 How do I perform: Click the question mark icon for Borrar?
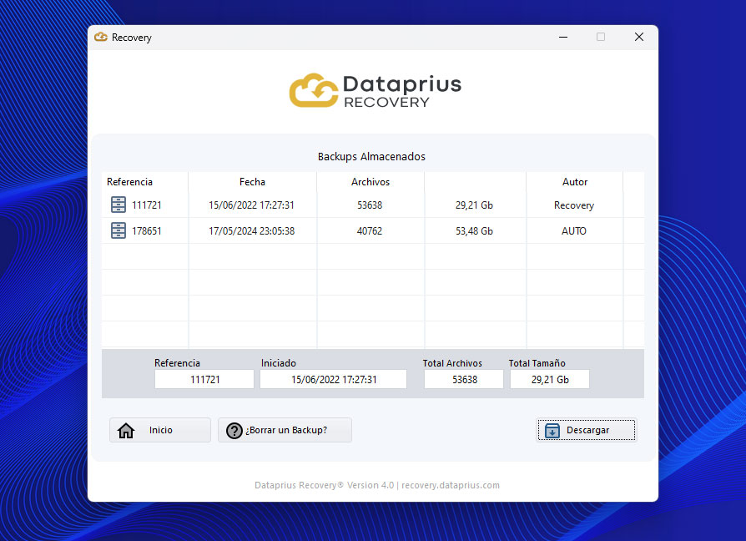(234, 431)
